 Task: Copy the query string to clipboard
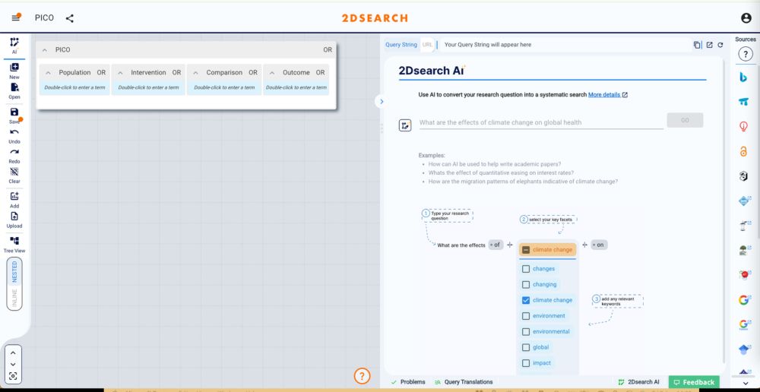(697, 45)
